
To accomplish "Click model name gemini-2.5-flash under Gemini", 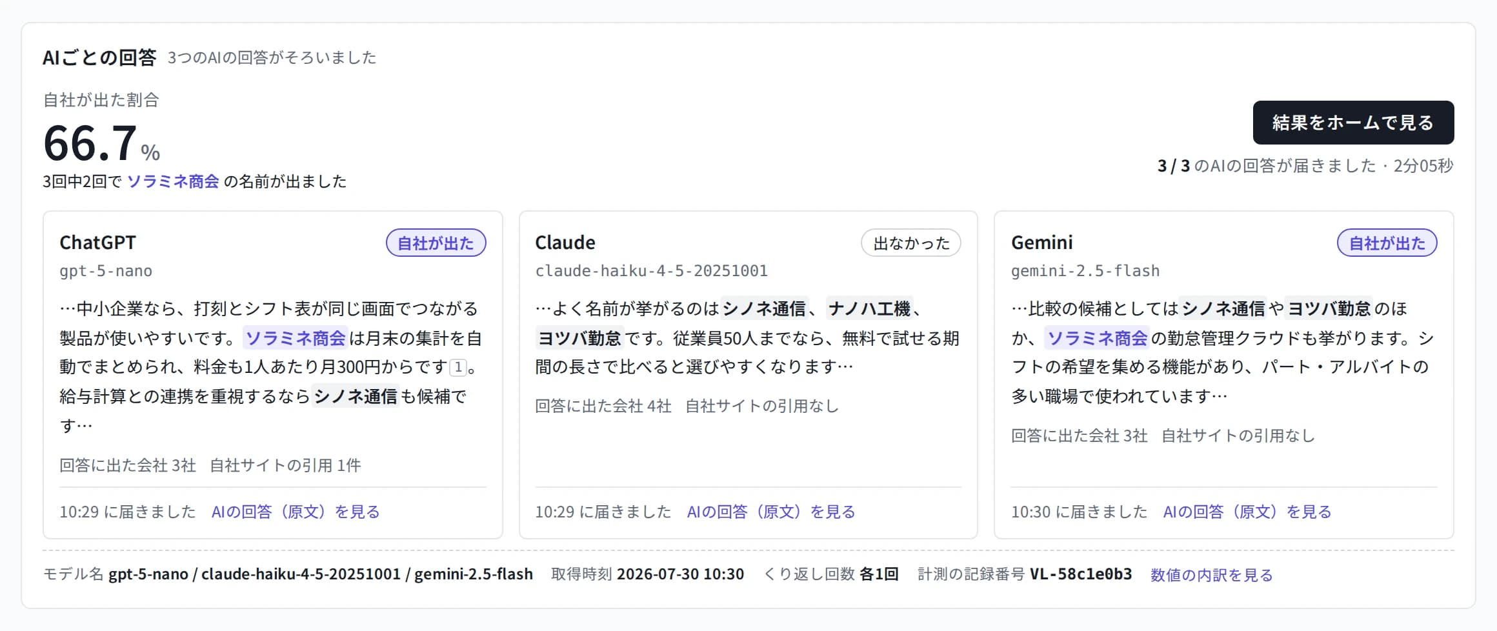I will (x=1085, y=271).
